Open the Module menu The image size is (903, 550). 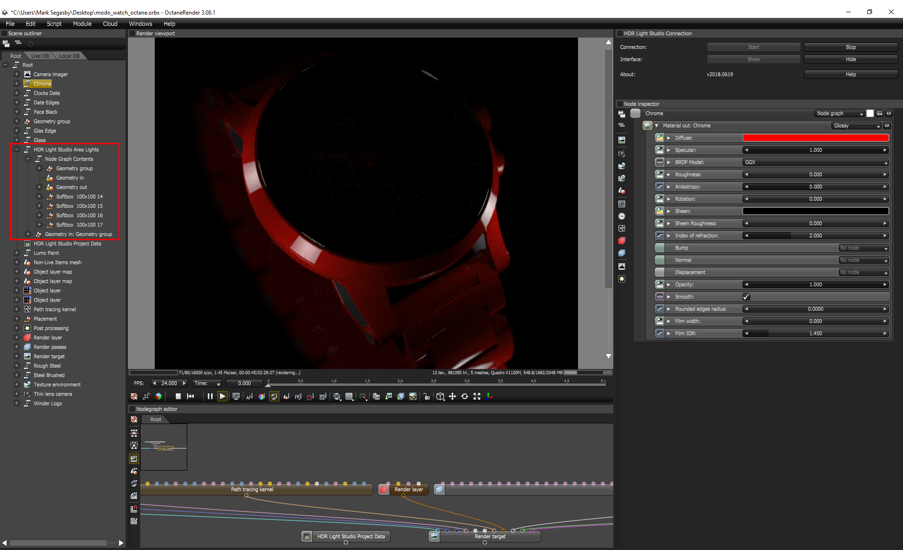click(x=82, y=24)
